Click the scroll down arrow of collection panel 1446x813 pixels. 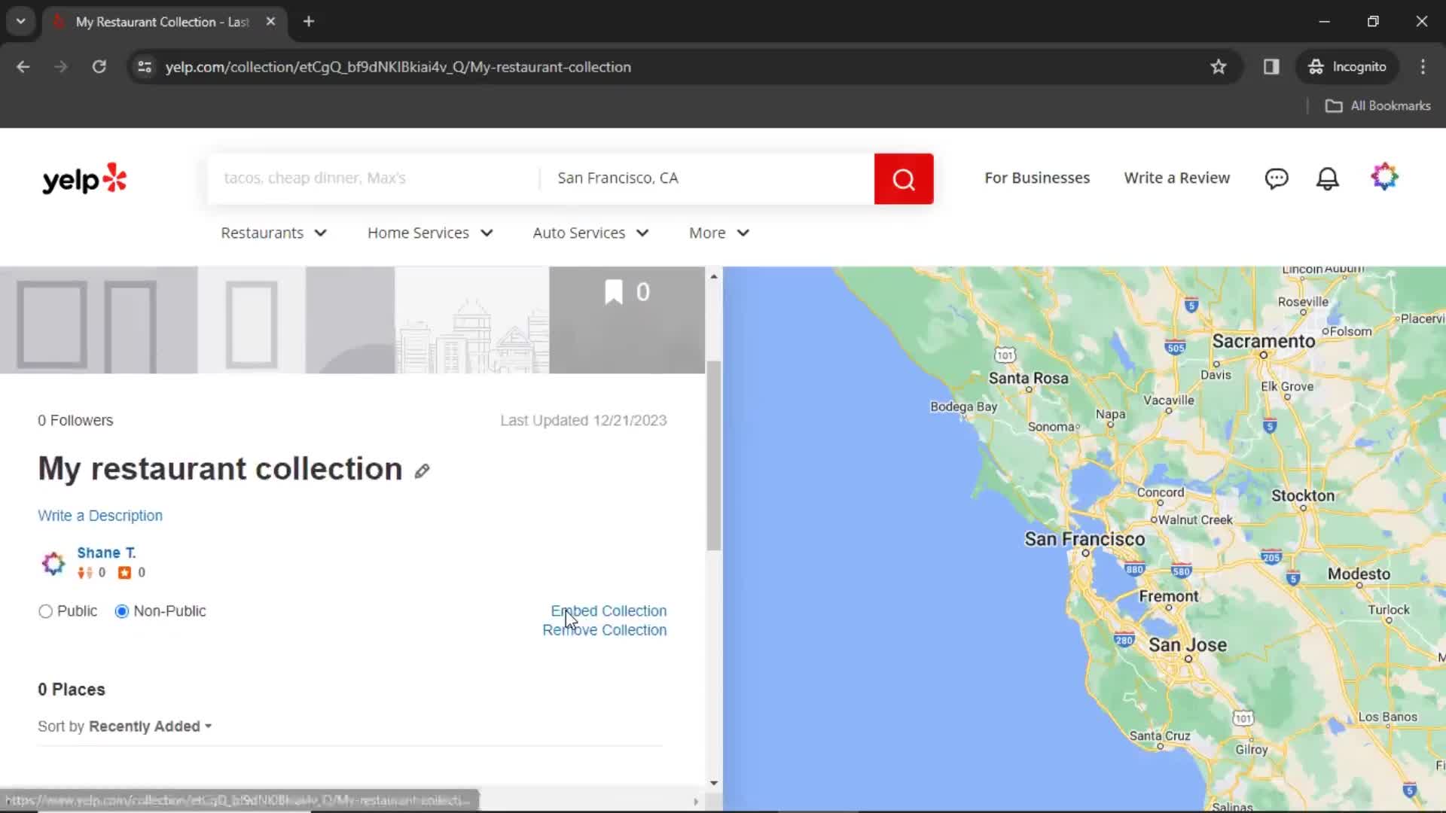(713, 784)
